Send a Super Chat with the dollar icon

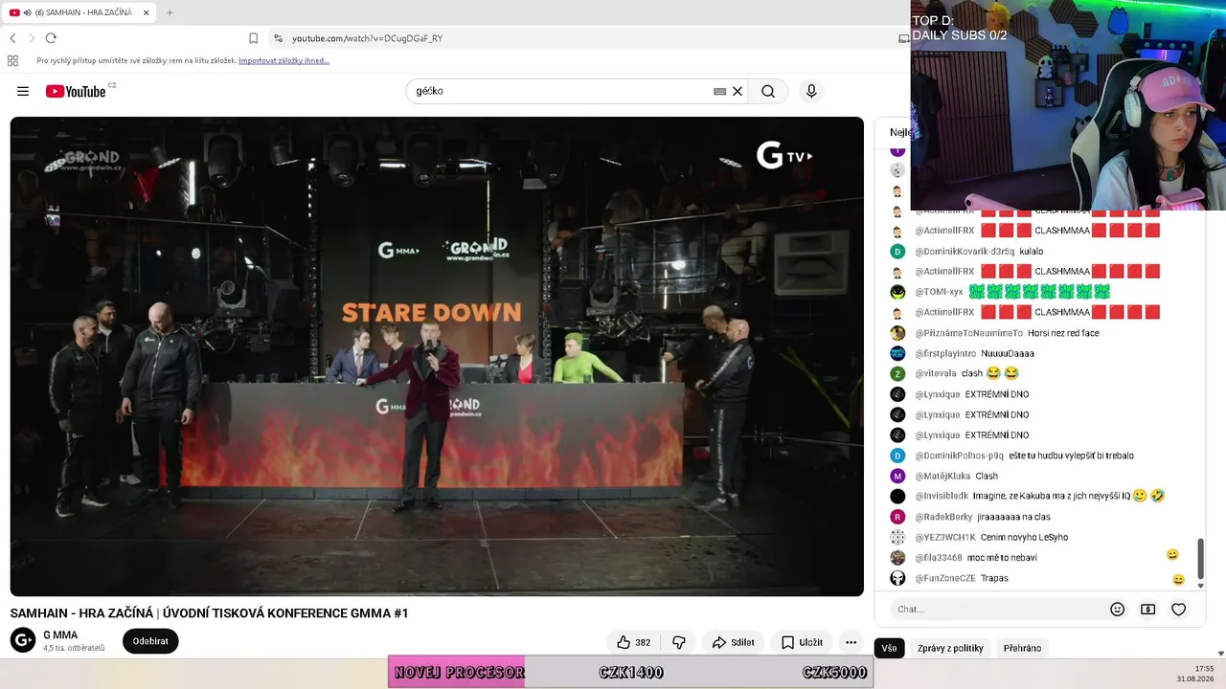[x=1147, y=609]
